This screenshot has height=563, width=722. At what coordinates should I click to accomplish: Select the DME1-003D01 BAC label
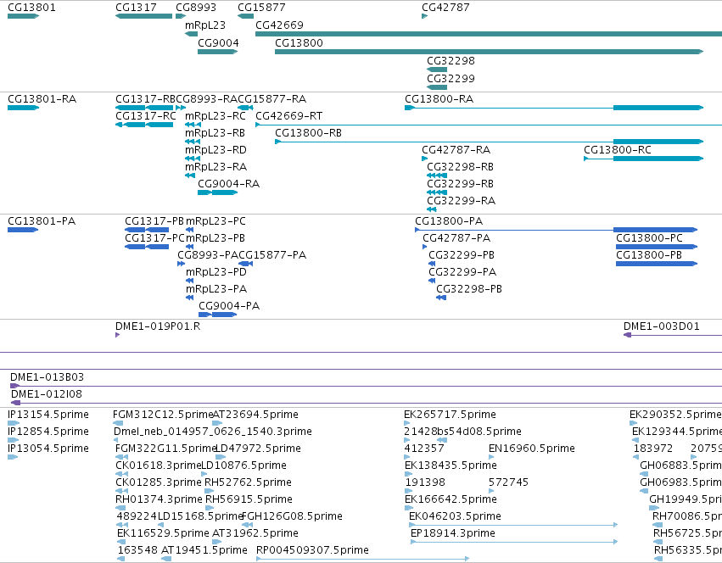coord(662,326)
